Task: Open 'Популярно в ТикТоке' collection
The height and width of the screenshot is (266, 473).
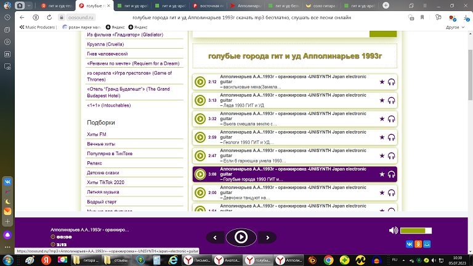Action: click(x=110, y=153)
